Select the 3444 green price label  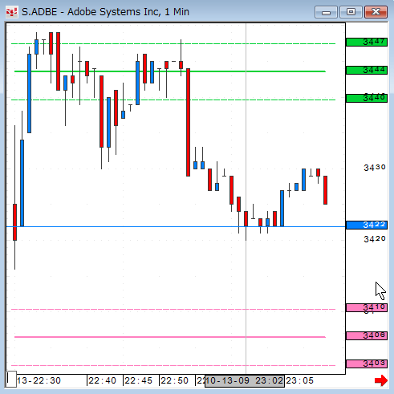pos(367,70)
